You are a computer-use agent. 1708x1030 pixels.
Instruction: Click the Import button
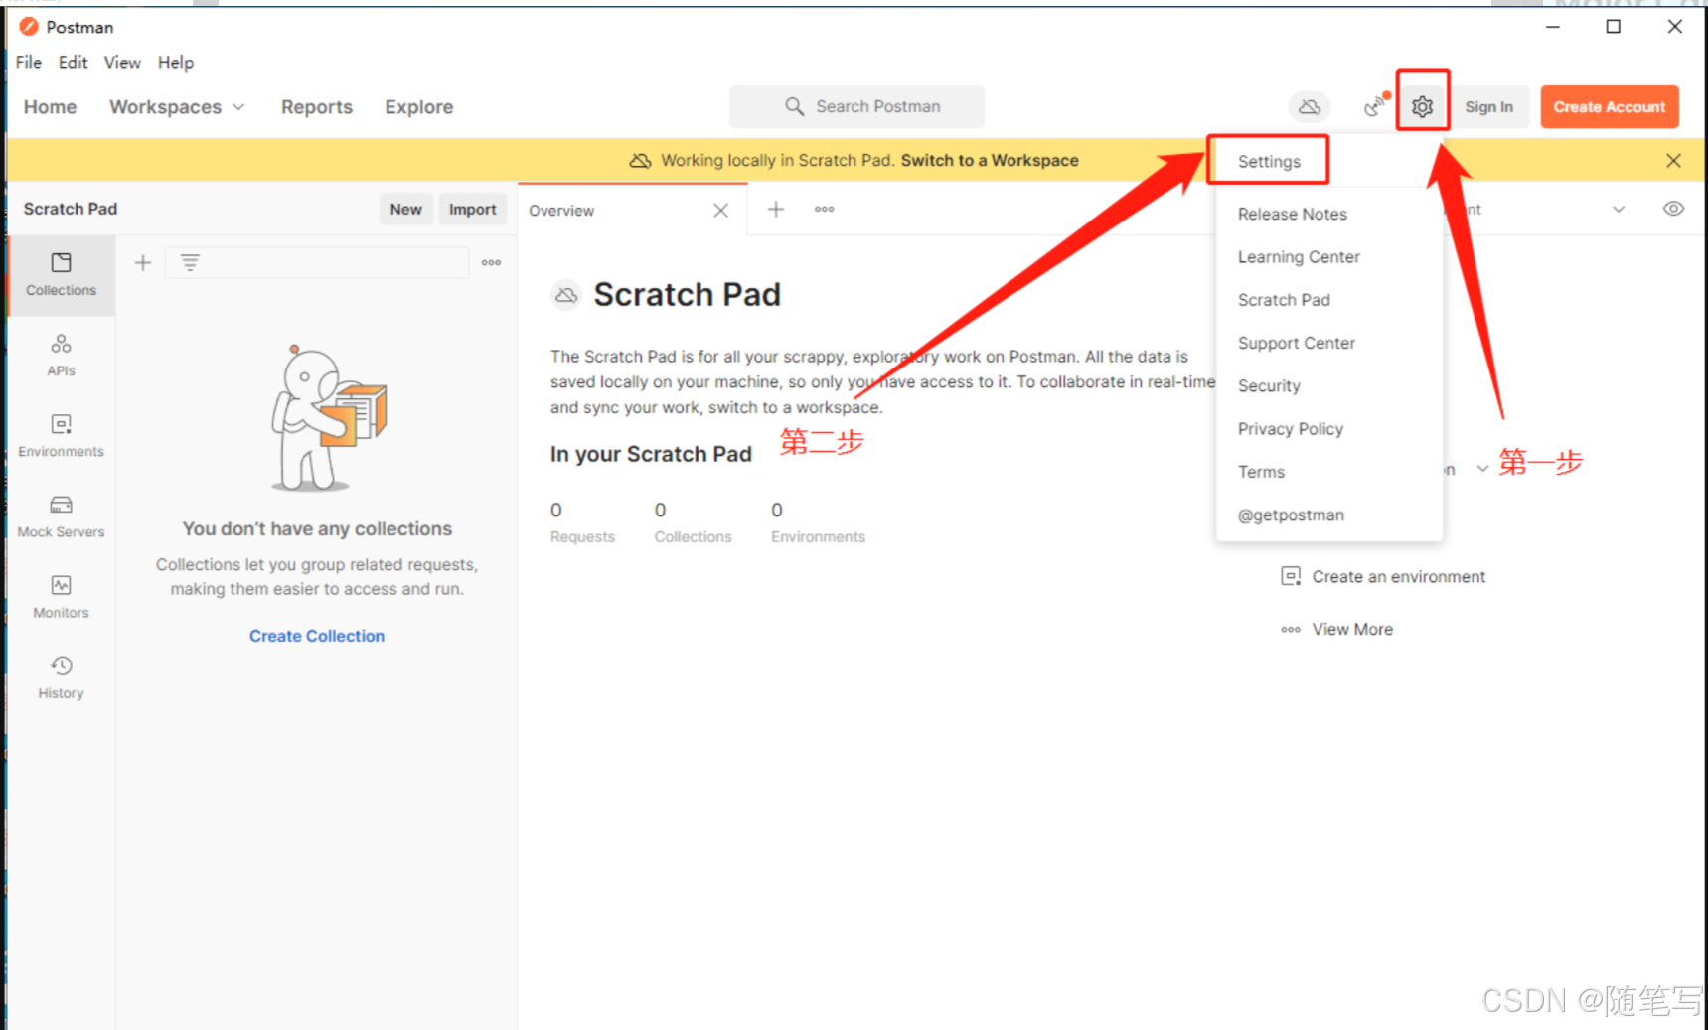click(x=472, y=209)
